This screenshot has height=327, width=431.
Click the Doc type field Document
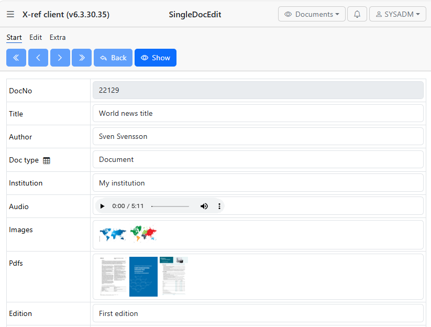pos(258,159)
